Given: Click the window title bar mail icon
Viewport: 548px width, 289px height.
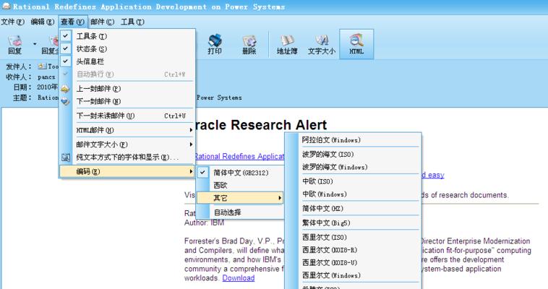Looking at the screenshot, I should pos(6,6).
